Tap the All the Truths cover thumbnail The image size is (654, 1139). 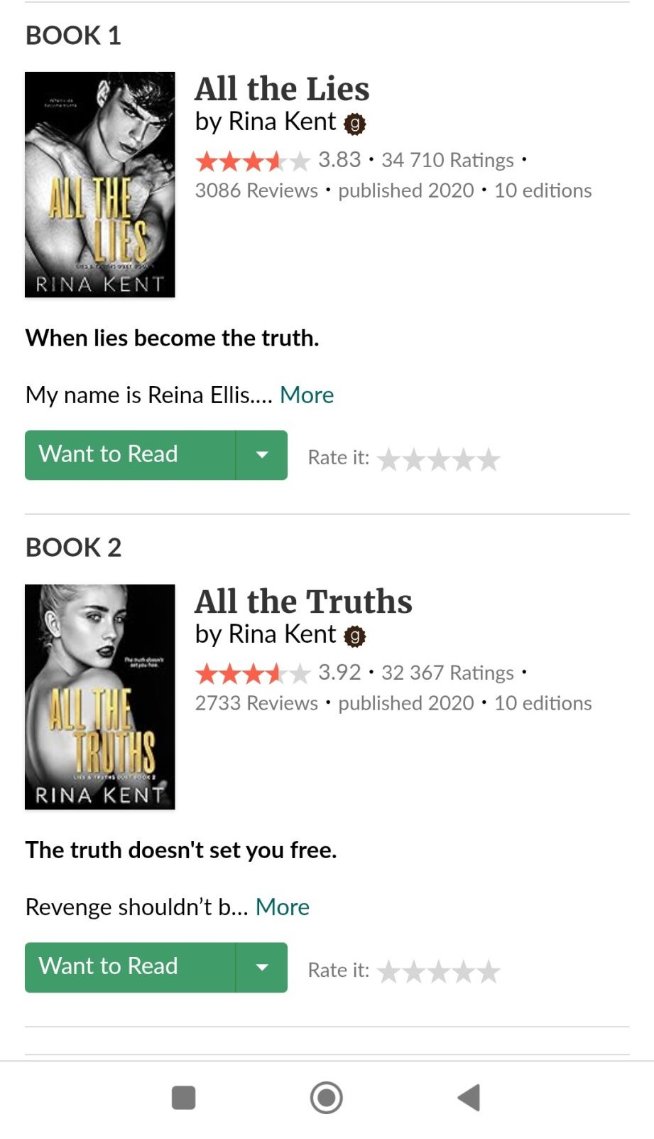[100, 697]
